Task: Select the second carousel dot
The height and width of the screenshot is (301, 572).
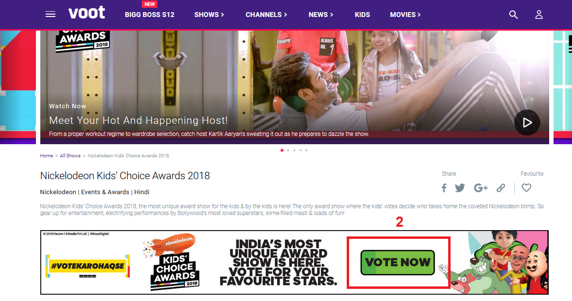Action: click(288, 150)
